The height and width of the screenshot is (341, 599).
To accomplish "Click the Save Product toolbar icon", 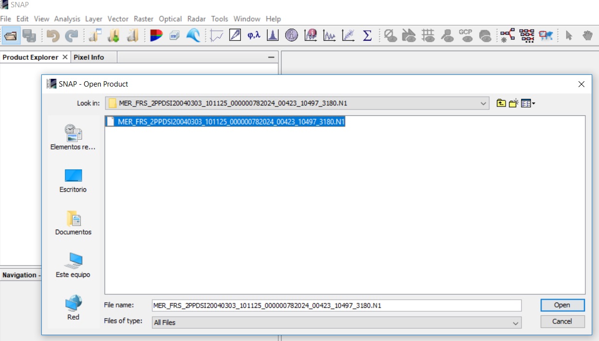I will [30, 36].
